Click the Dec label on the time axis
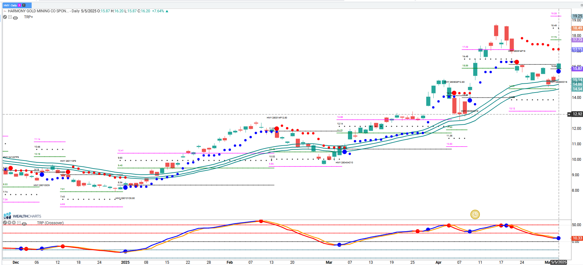583x265 pixels. (16, 262)
